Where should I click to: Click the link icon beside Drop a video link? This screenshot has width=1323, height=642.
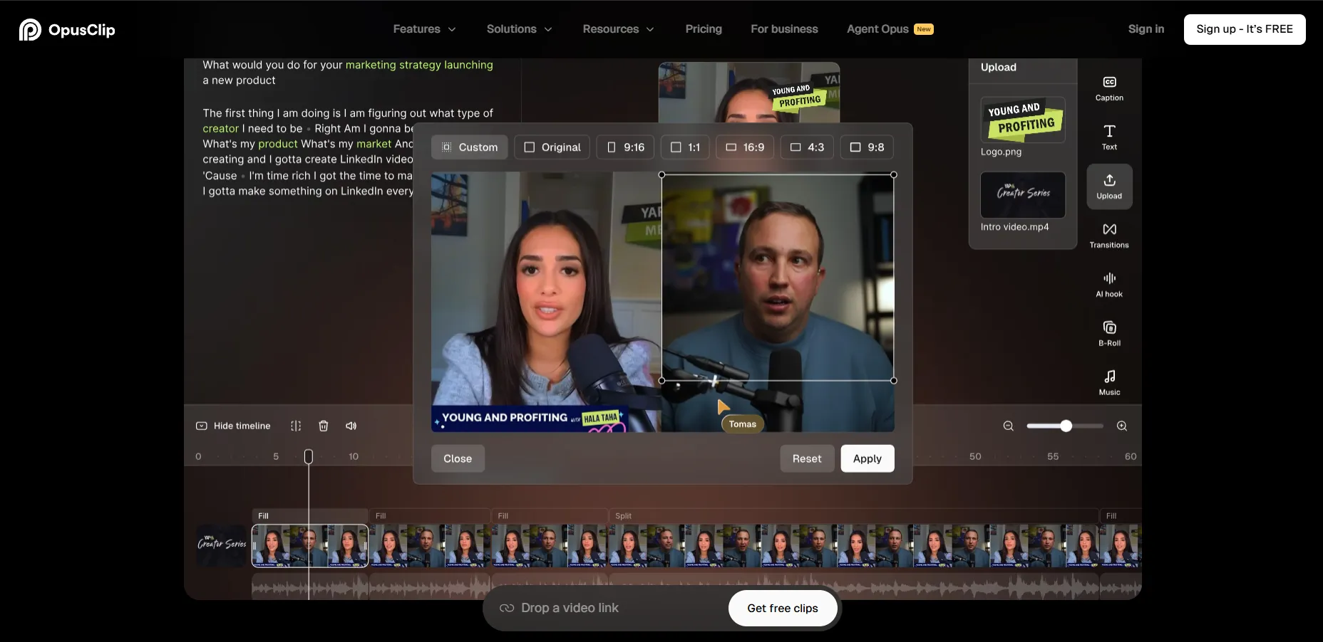click(507, 608)
